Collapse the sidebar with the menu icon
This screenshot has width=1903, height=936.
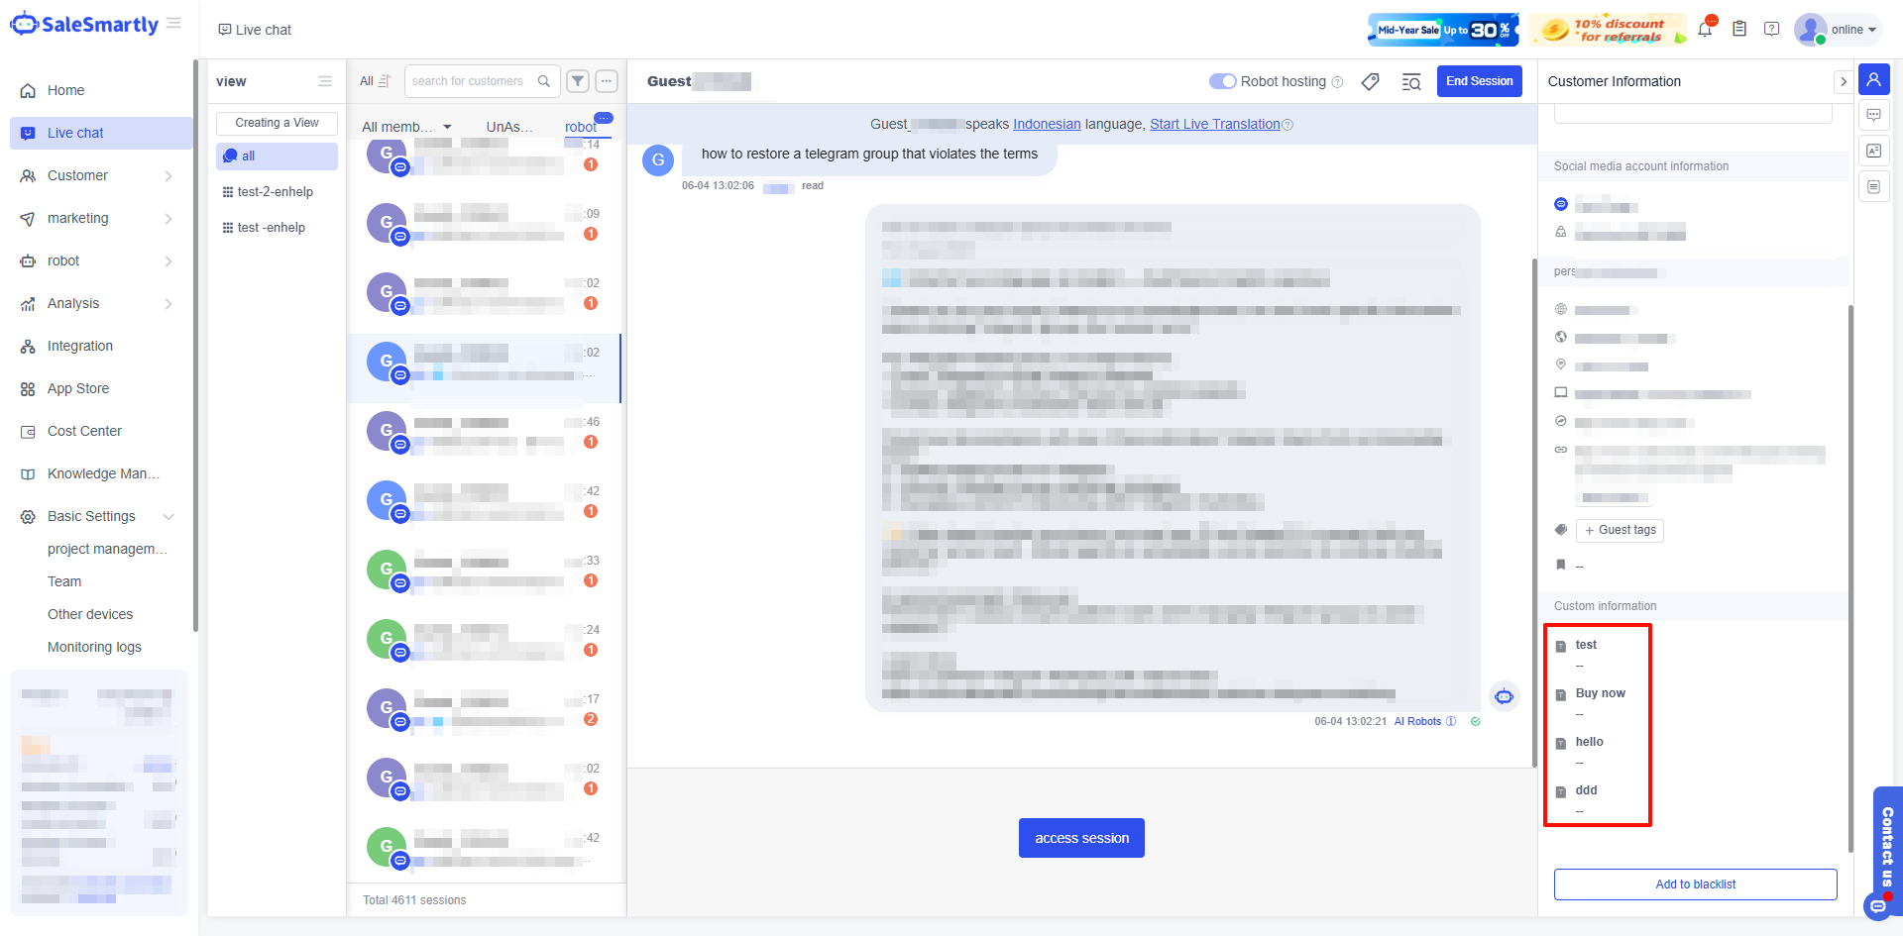point(173,23)
